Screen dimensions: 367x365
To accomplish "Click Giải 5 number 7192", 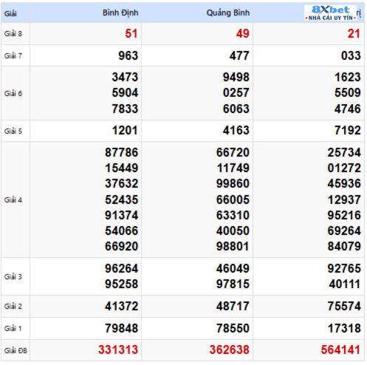I will click(x=348, y=130).
